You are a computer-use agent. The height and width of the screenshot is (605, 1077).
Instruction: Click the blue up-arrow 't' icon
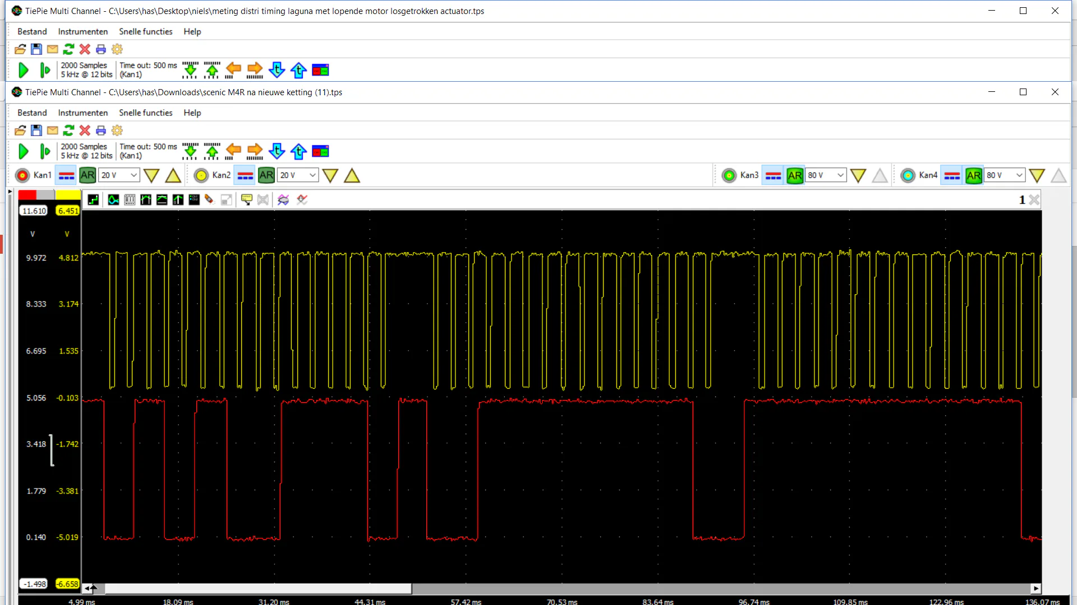click(298, 151)
